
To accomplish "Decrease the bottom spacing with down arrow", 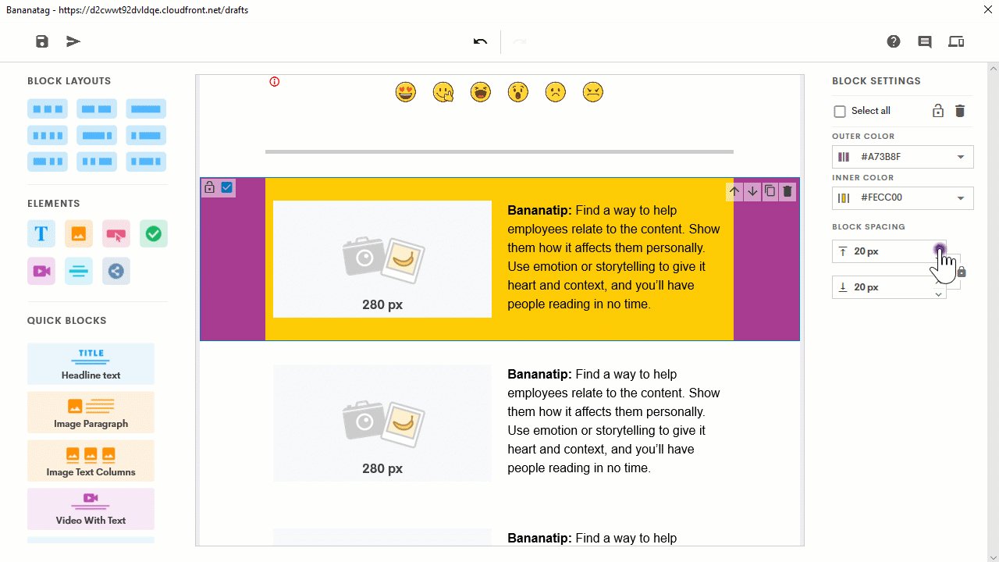I will (939, 293).
